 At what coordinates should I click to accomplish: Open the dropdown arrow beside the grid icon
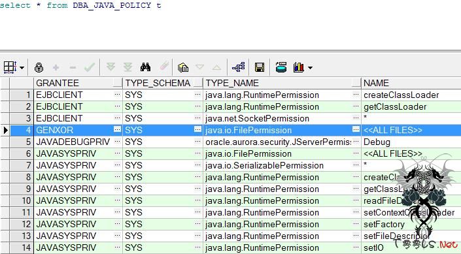(22, 68)
